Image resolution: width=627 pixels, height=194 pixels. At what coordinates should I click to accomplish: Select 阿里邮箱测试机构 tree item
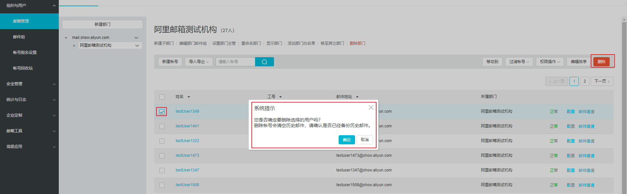coord(96,45)
